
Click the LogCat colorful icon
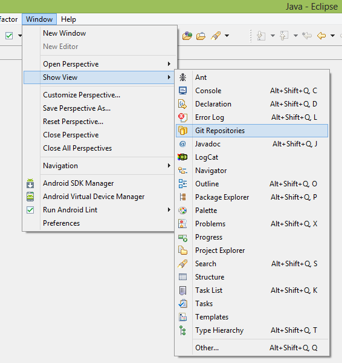tap(182, 157)
